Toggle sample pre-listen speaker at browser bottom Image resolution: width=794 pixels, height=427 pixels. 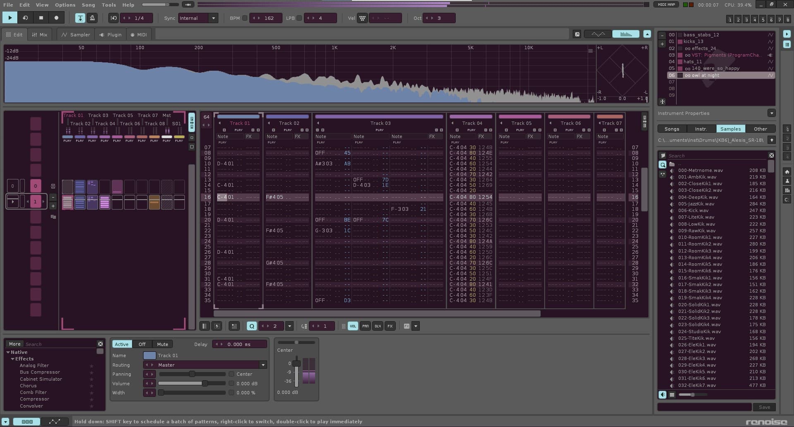[662, 395]
